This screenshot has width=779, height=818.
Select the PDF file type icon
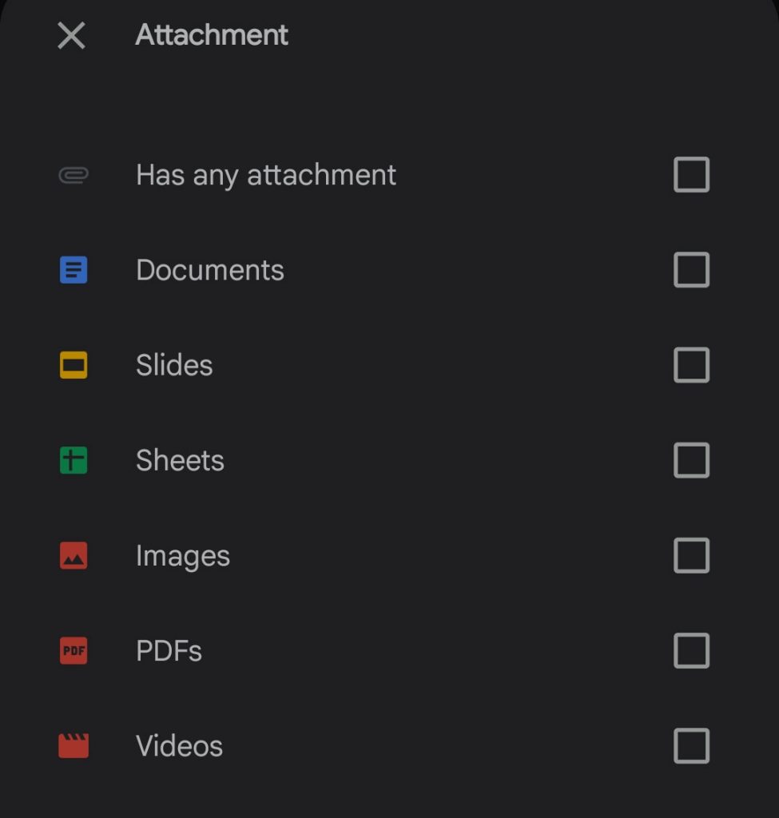pyautogui.click(x=73, y=651)
